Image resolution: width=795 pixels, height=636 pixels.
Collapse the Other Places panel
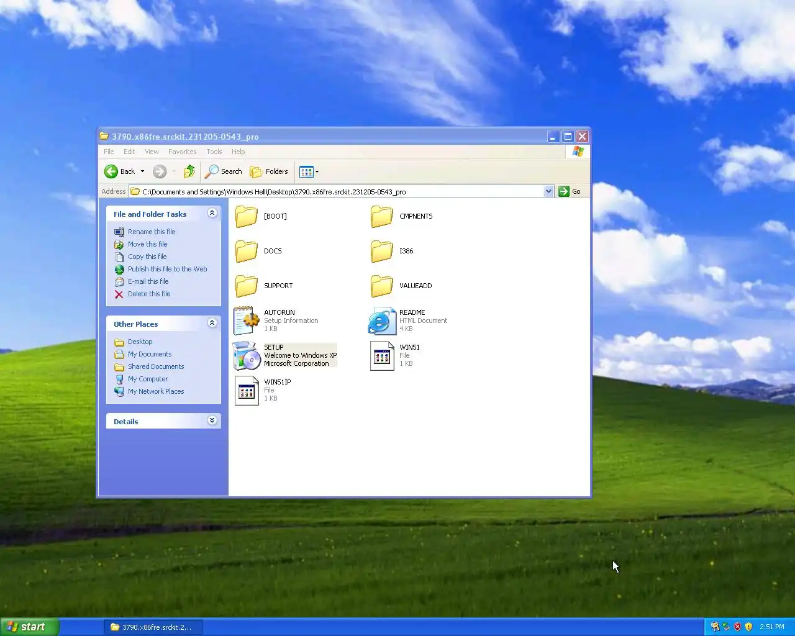pyautogui.click(x=212, y=323)
